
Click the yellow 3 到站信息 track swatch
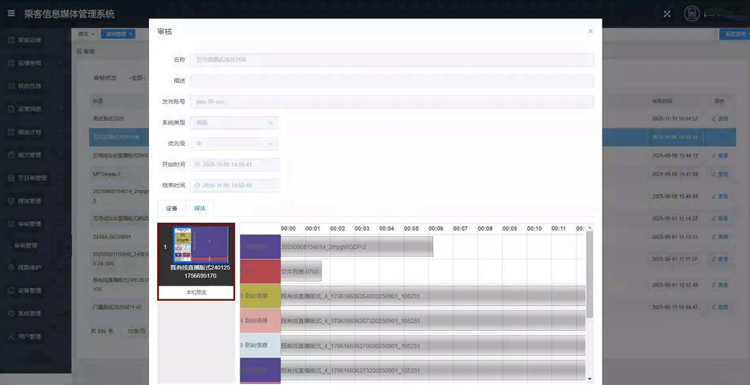pos(260,296)
